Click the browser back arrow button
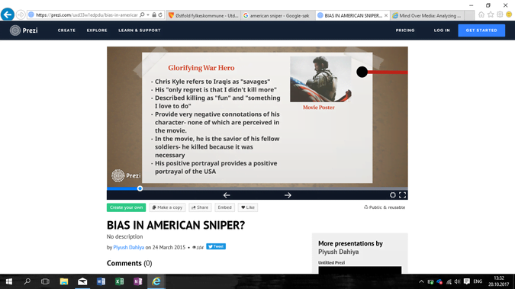Image resolution: width=515 pixels, height=289 pixels. (x=7, y=14)
